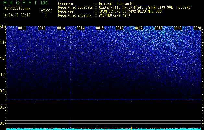Click the 'Receiving antenna' field label
204x130 pixels.
click(75, 15)
